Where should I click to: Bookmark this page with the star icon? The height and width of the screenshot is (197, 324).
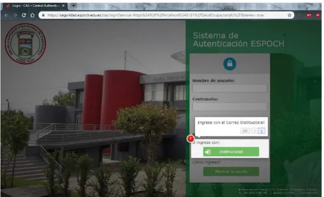[x=290, y=15]
